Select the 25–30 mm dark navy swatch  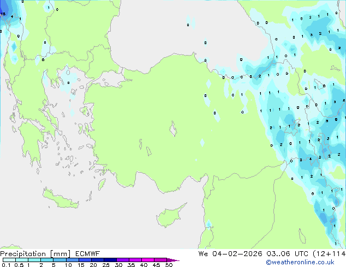110,260
